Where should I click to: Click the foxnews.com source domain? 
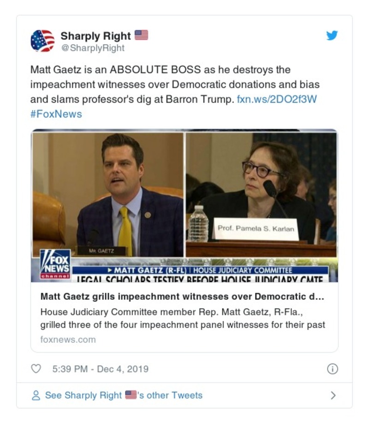click(x=68, y=339)
